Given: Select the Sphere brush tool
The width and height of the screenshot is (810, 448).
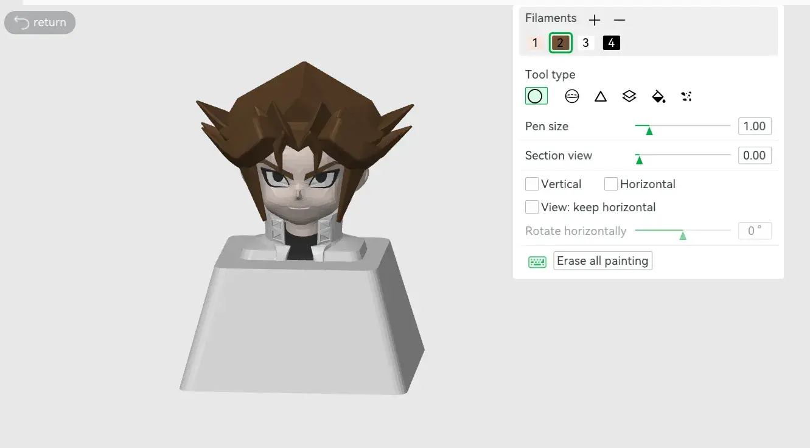Looking at the screenshot, I should (x=571, y=96).
